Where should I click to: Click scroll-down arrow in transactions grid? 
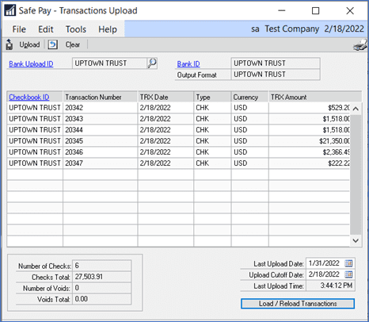[x=356, y=240]
